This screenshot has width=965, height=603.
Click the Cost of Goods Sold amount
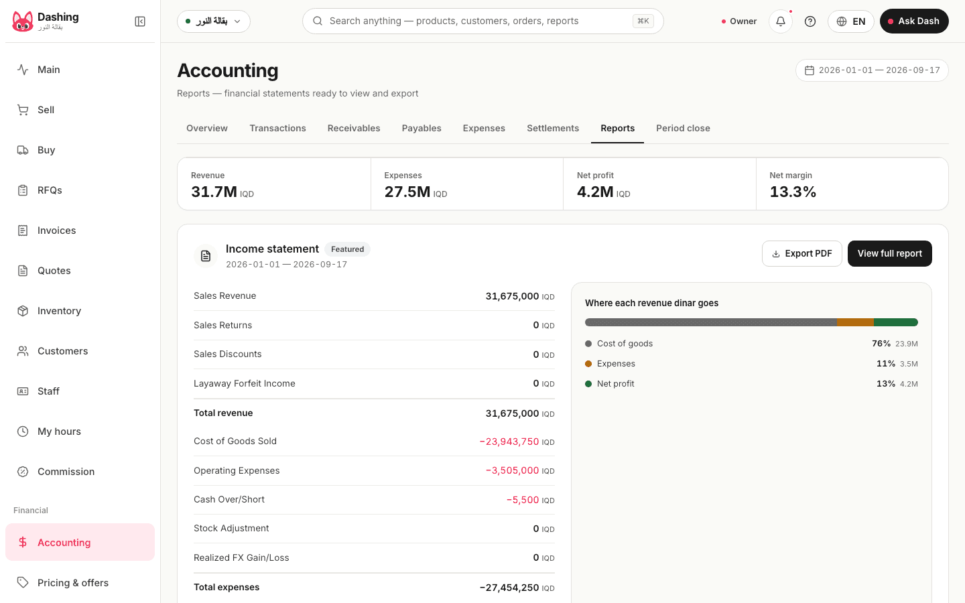click(x=517, y=442)
